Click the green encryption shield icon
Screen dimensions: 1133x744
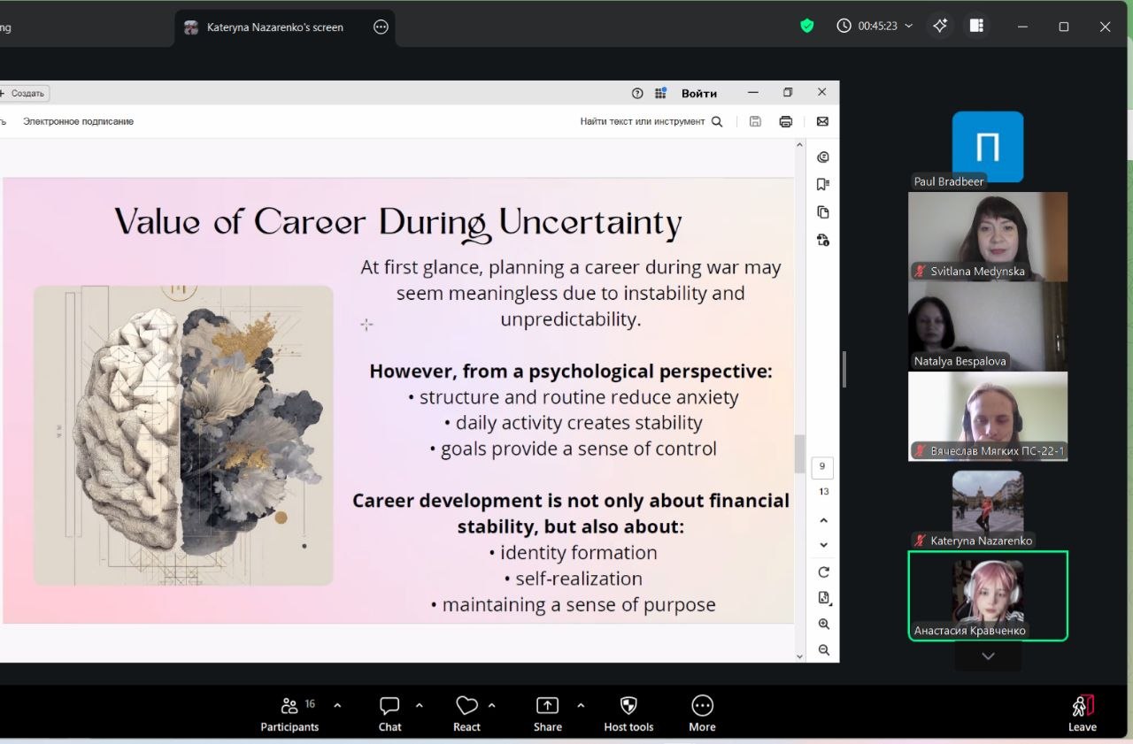coord(806,27)
